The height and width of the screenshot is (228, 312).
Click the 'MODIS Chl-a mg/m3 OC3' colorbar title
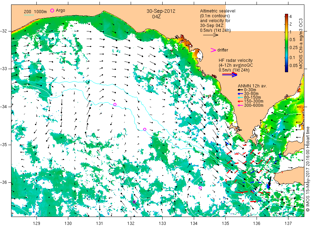tap(301, 44)
